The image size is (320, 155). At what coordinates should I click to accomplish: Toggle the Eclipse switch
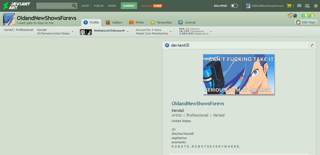coord(234,6)
